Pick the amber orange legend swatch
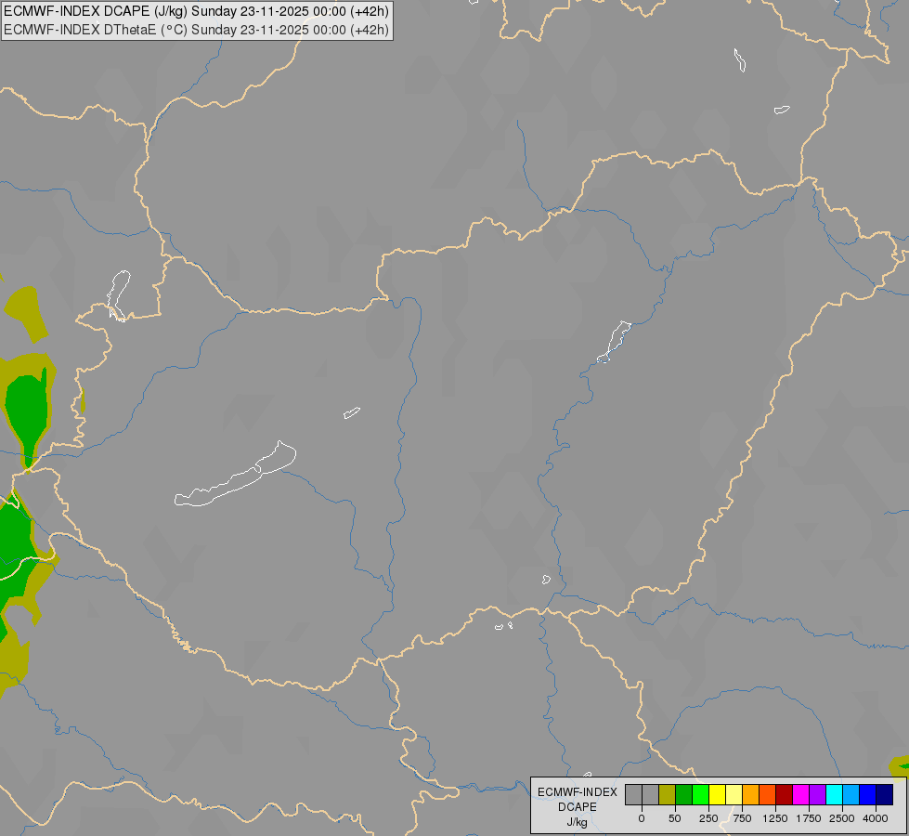The width and height of the screenshot is (909, 836). click(x=751, y=795)
